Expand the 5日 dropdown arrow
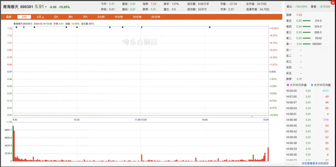336x167 pixels. pos(43,17)
